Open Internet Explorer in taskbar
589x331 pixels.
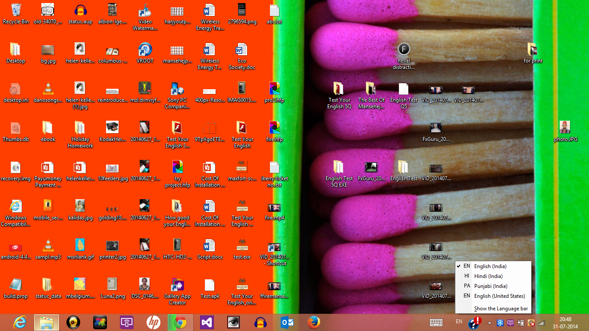click(x=20, y=322)
